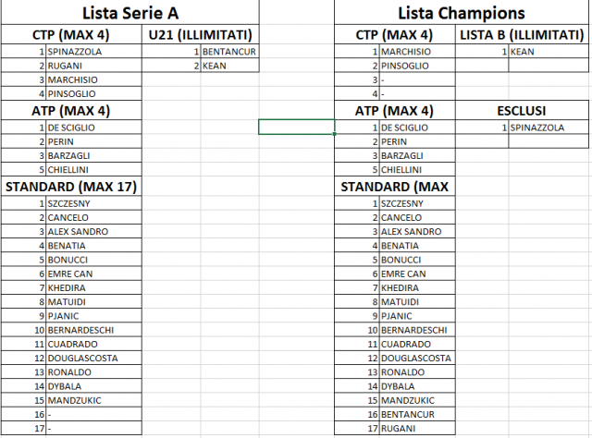Select the LISTA B (ILLIMITATI) header cell
The width and height of the screenshot is (592, 438).
522,35
